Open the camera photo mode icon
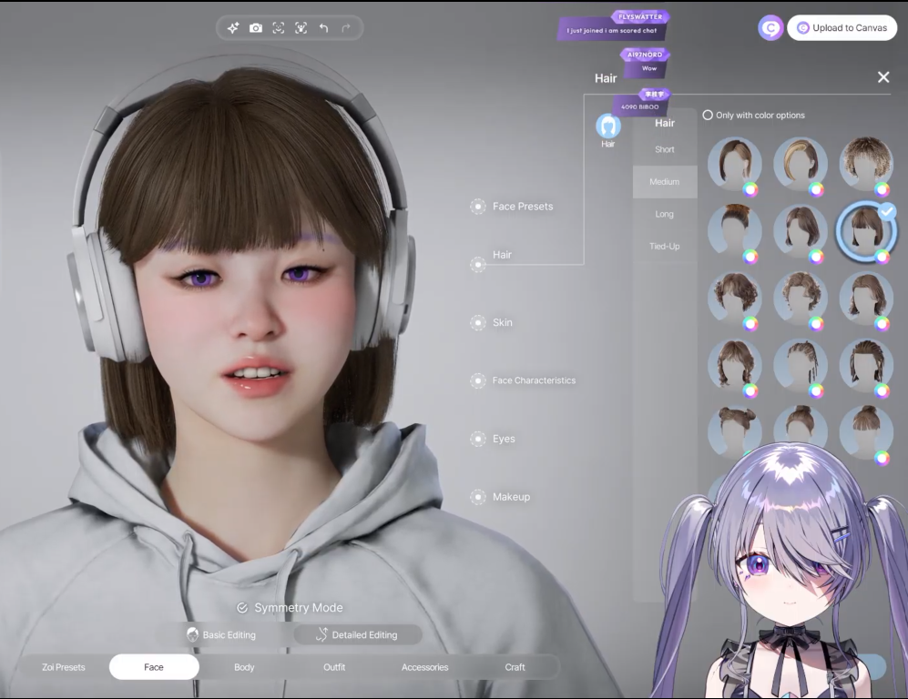Screen dimensions: 908x699 (256, 28)
